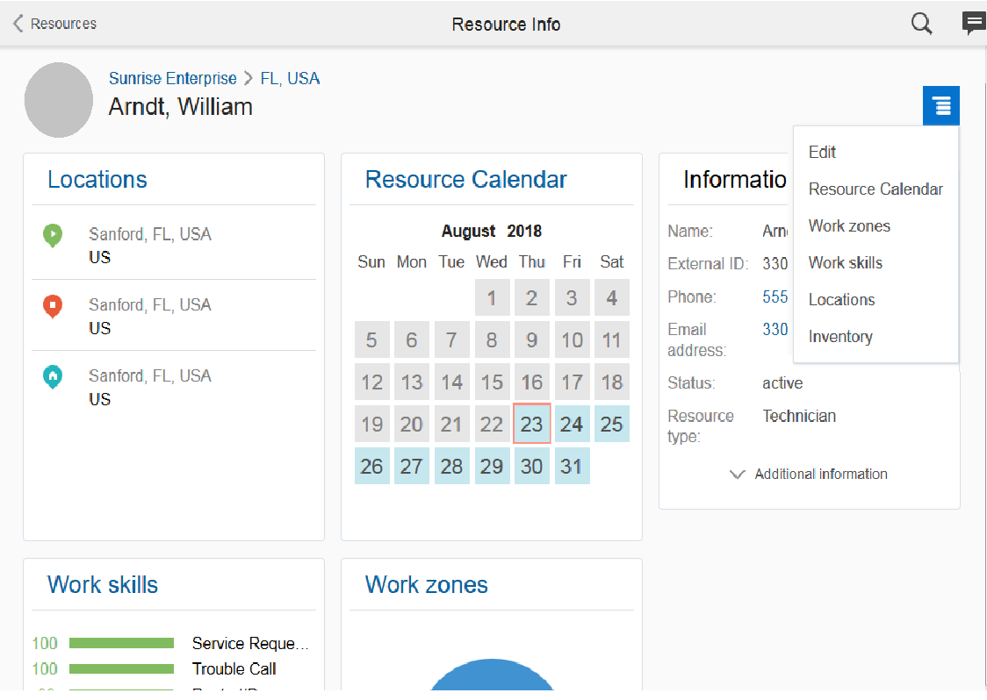The width and height of the screenshot is (987, 700).
Task: Click the breadcrumb chevron after Sunrise Enterprise
Action: [x=249, y=79]
